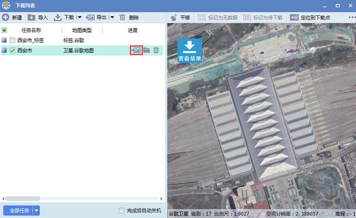Click the 导入 import button
The height and width of the screenshot is (218, 356).
(x=38, y=17)
